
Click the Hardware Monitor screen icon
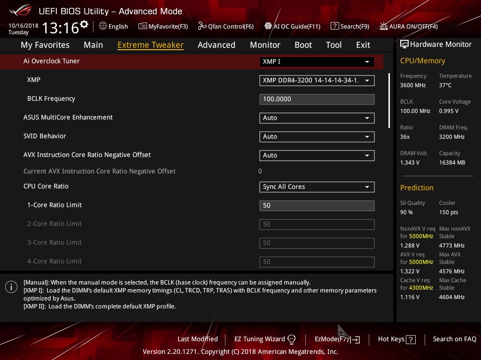tap(404, 45)
